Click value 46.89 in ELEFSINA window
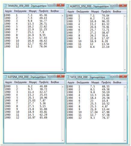The height and width of the screenshot is (146, 131). pos(43,86)
